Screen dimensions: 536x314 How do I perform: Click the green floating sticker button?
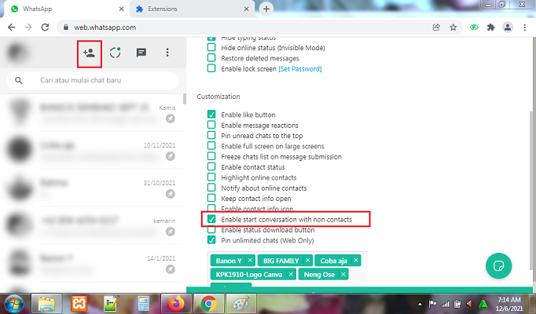(x=499, y=266)
